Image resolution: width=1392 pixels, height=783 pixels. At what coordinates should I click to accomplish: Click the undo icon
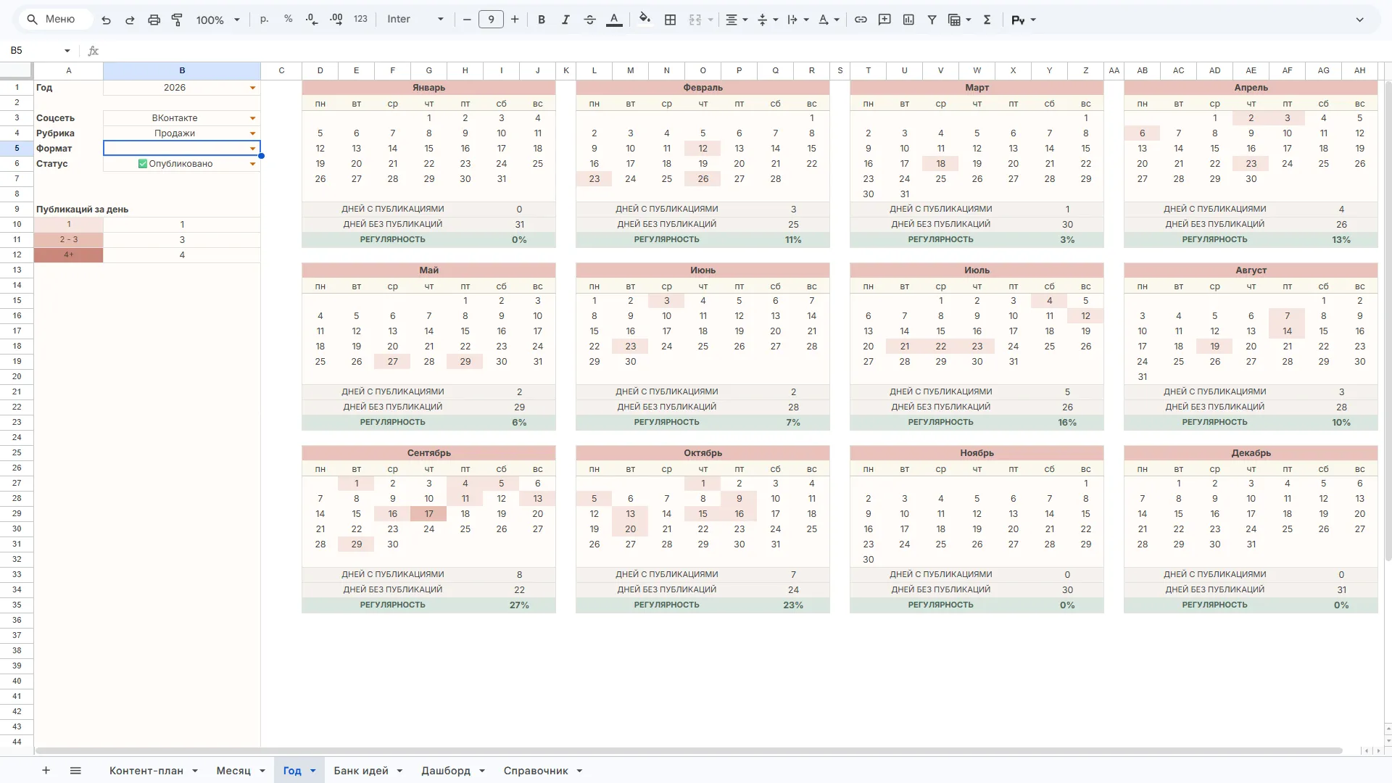(106, 20)
